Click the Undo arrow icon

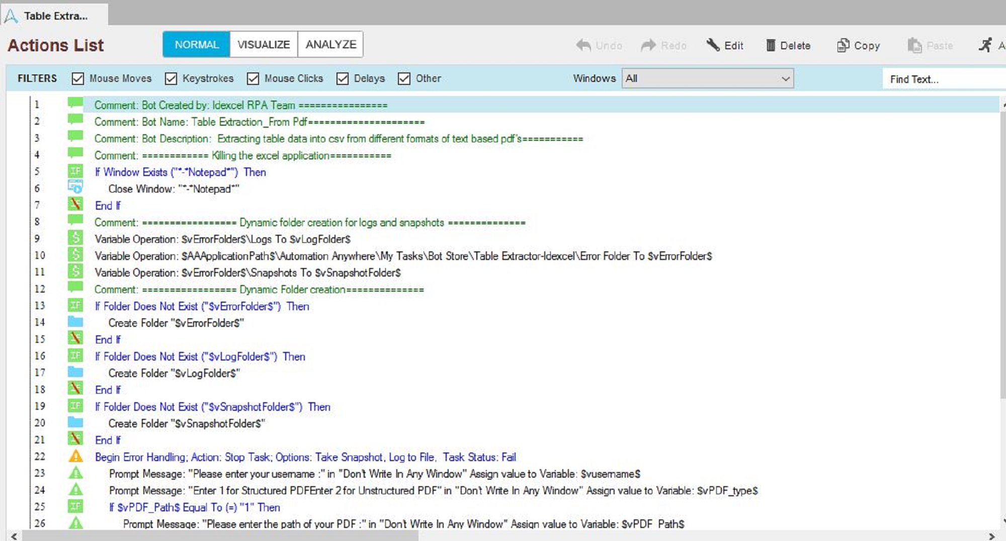pos(583,45)
